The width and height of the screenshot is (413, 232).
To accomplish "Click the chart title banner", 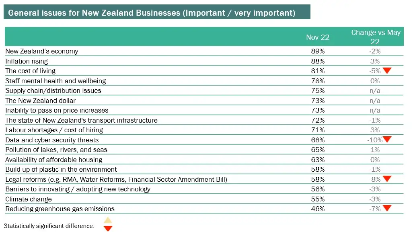I will tap(157, 12).
